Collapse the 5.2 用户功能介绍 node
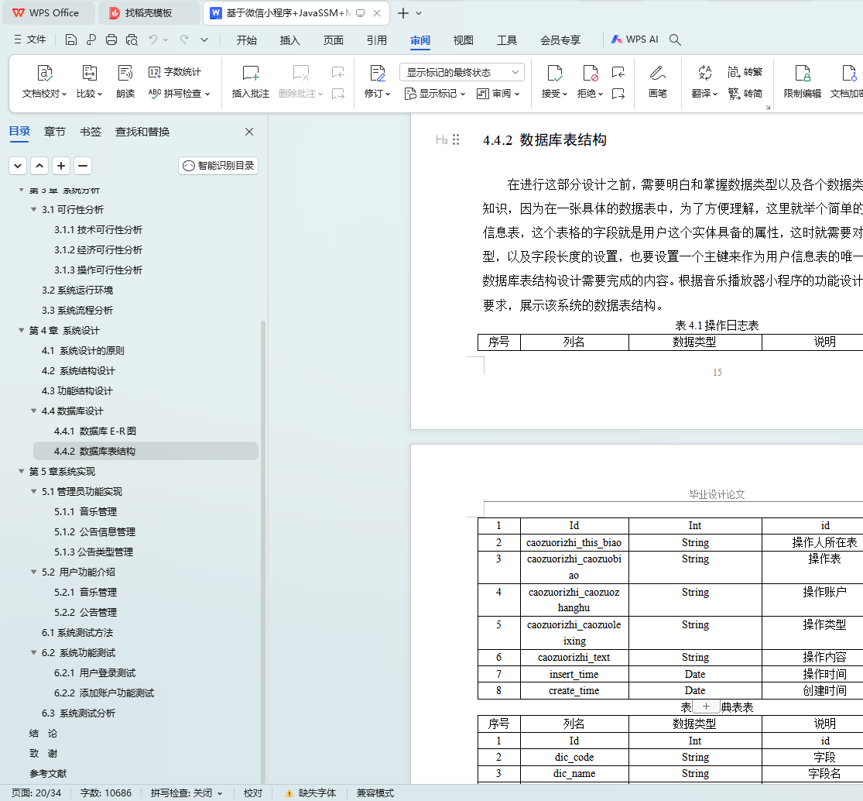 pyautogui.click(x=33, y=572)
